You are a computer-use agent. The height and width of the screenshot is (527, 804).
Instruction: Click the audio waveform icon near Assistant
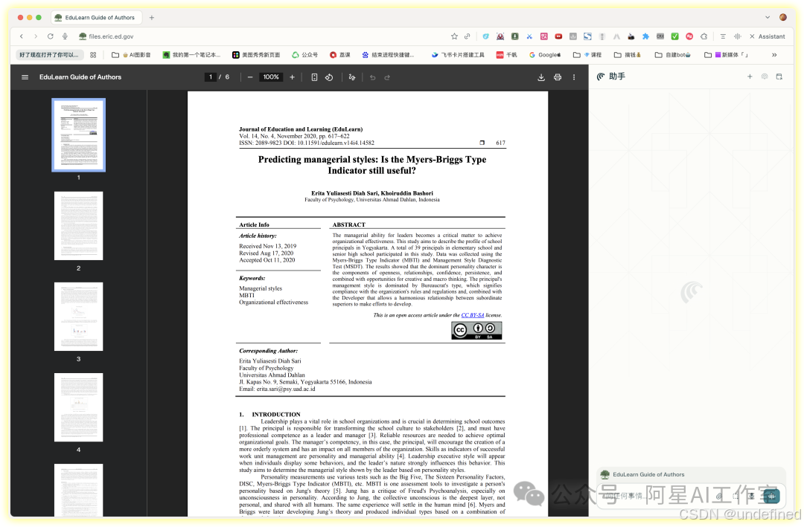click(x=737, y=36)
